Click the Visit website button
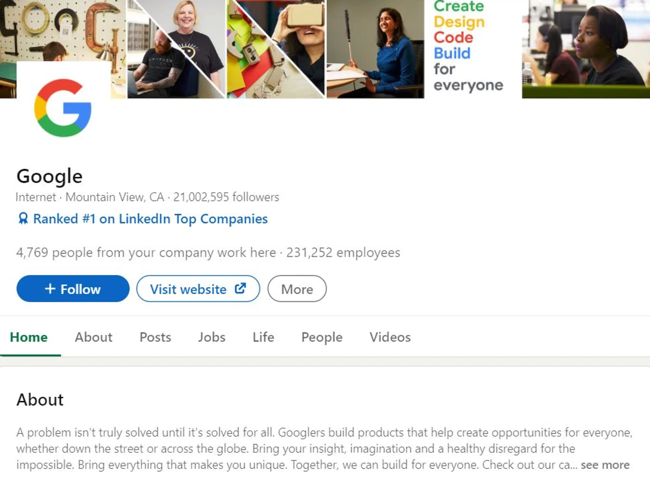 coord(198,289)
